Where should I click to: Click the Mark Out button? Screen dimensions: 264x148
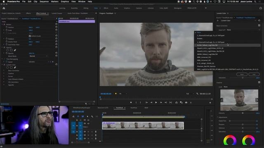[x=140, y=102]
